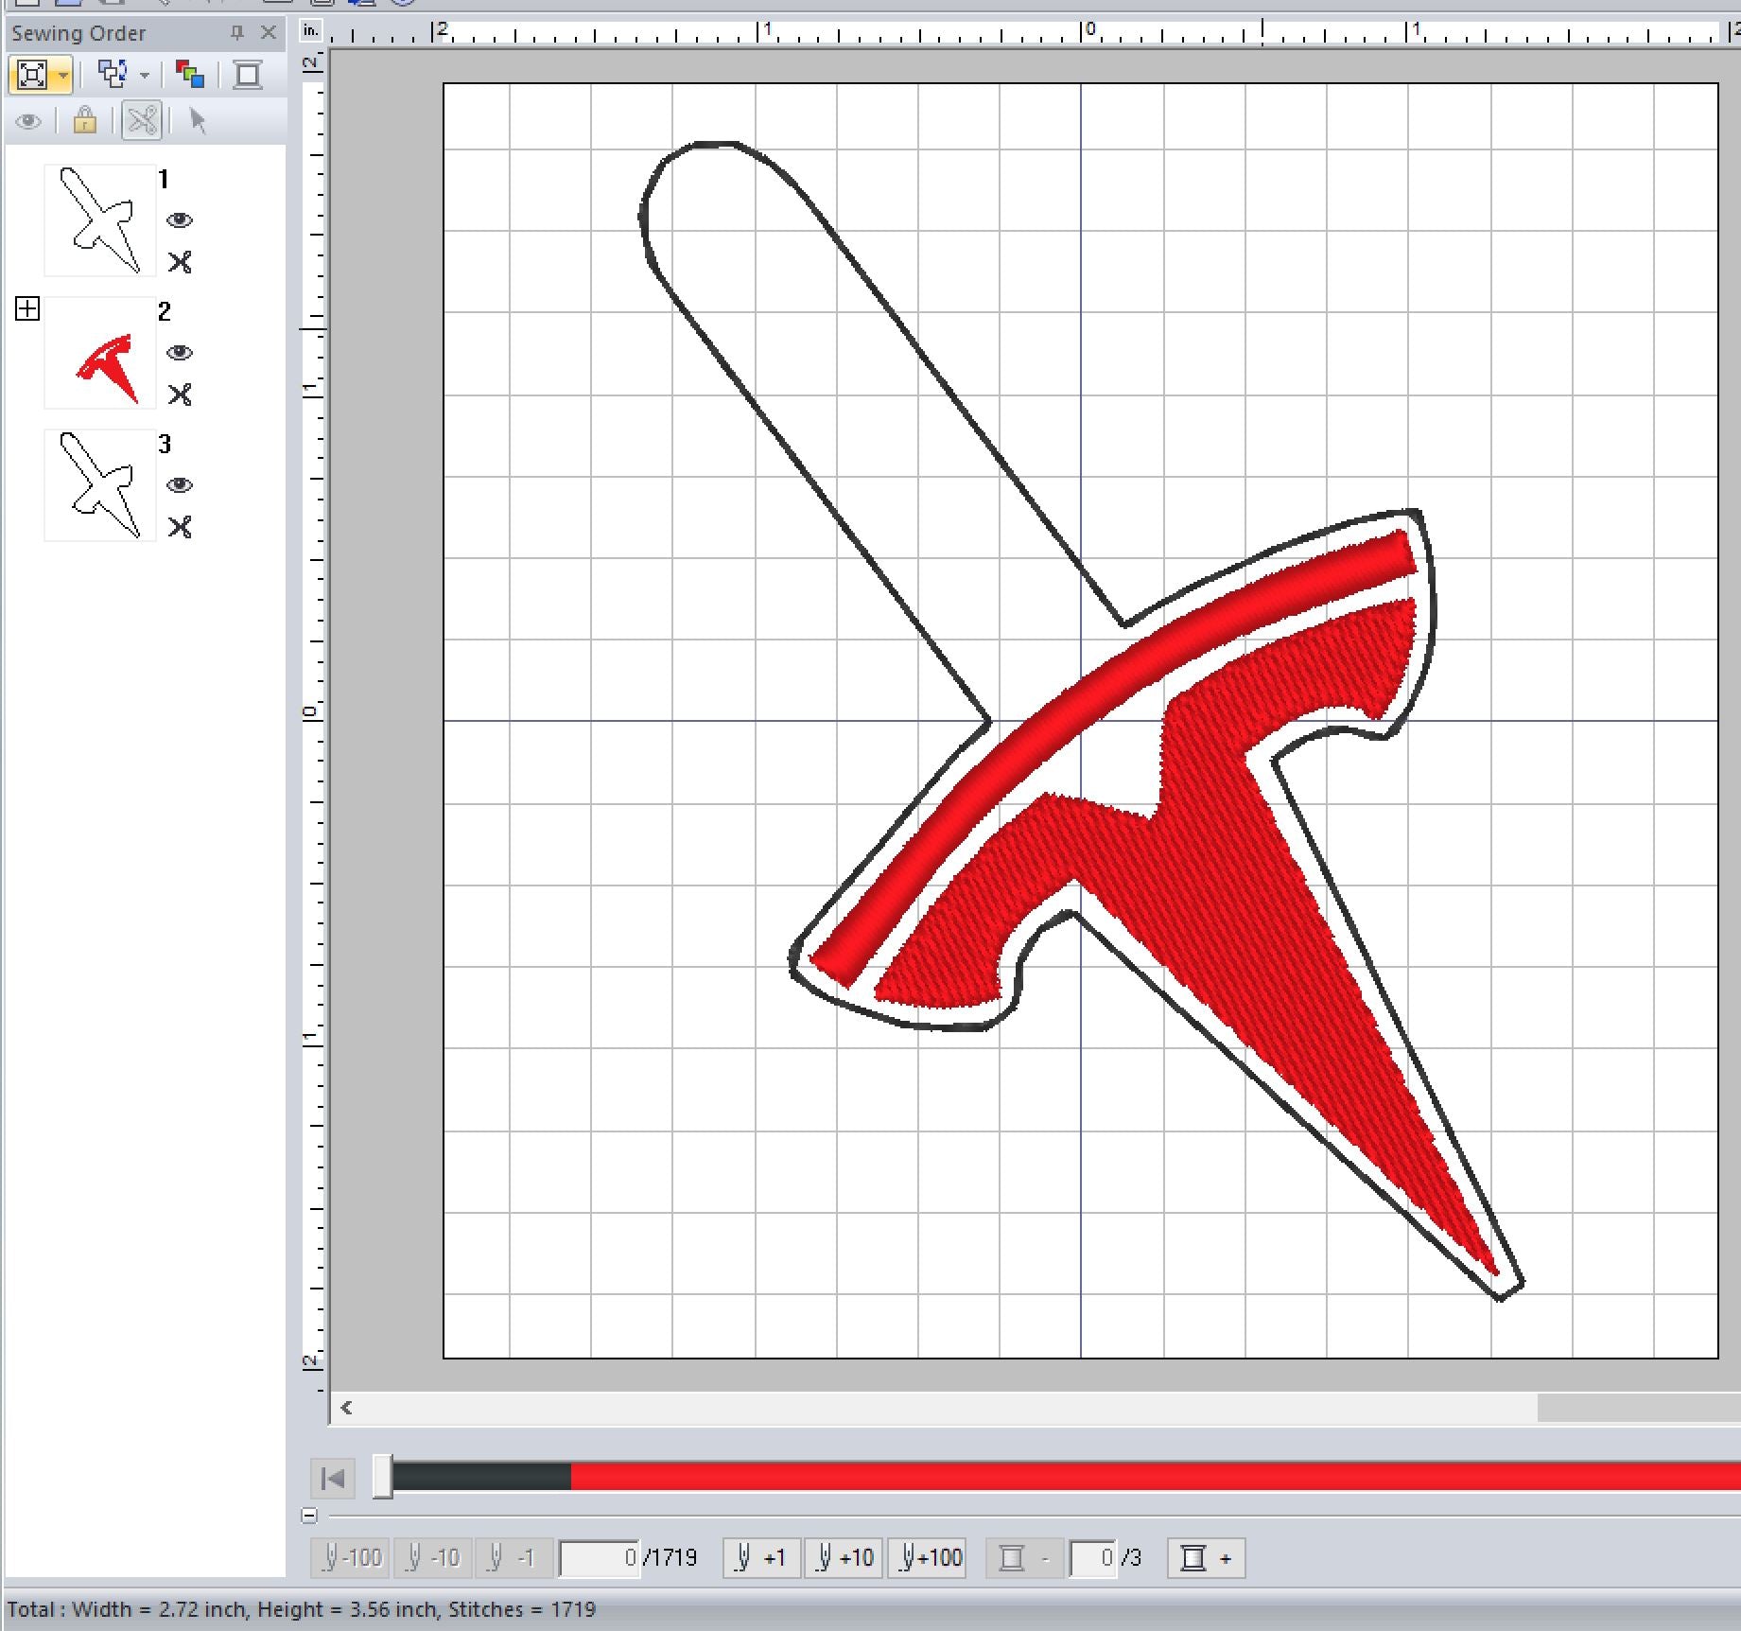Expand the plus box next to step 2
The width and height of the screenshot is (1741, 1631).
(27, 308)
